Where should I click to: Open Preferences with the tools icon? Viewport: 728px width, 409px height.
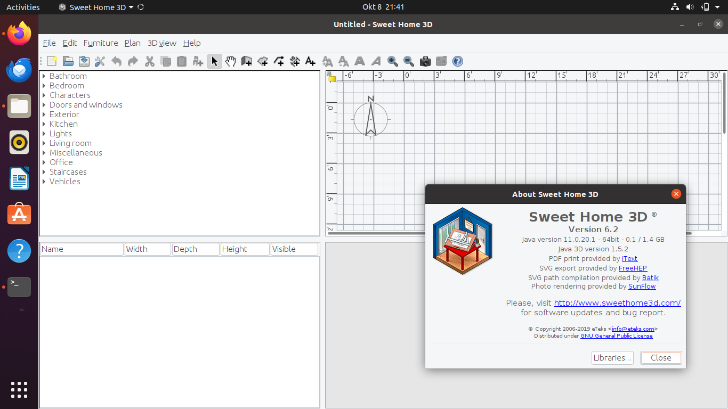click(100, 61)
